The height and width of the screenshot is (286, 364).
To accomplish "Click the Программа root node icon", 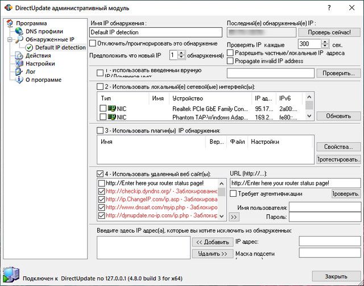I will (x=11, y=23).
